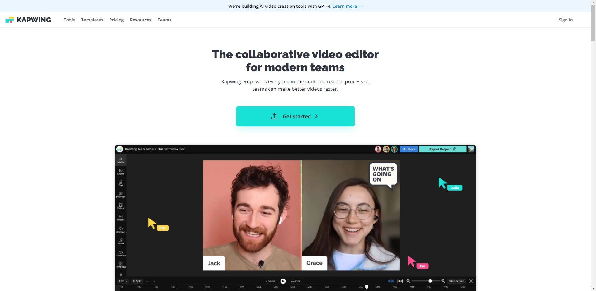Go to the Pricing page
Viewport: 596px width, 291px height.
(x=116, y=20)
